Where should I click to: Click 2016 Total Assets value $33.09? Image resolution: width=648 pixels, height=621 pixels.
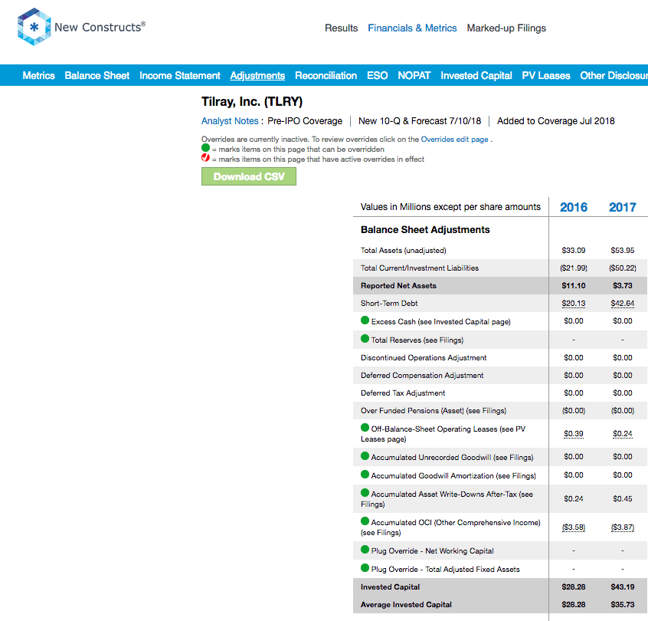point(574,250)
